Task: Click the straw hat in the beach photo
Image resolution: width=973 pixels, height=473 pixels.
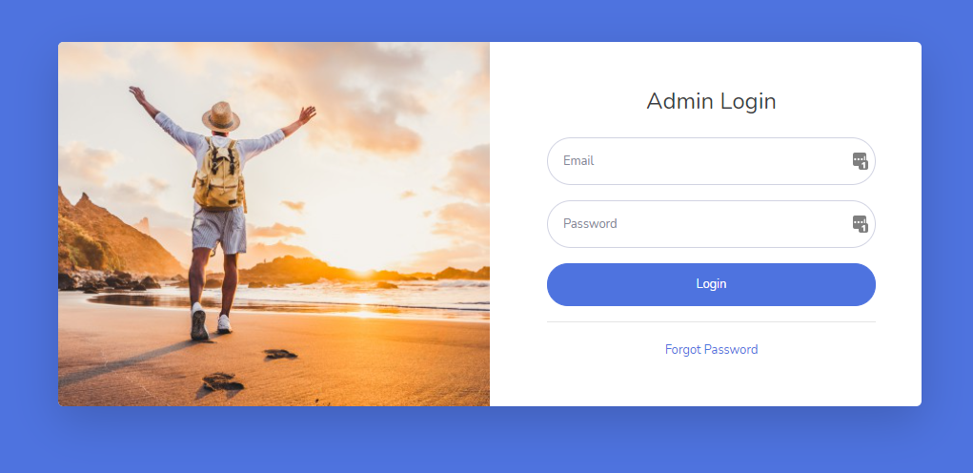Action: [x=220, y=116]
